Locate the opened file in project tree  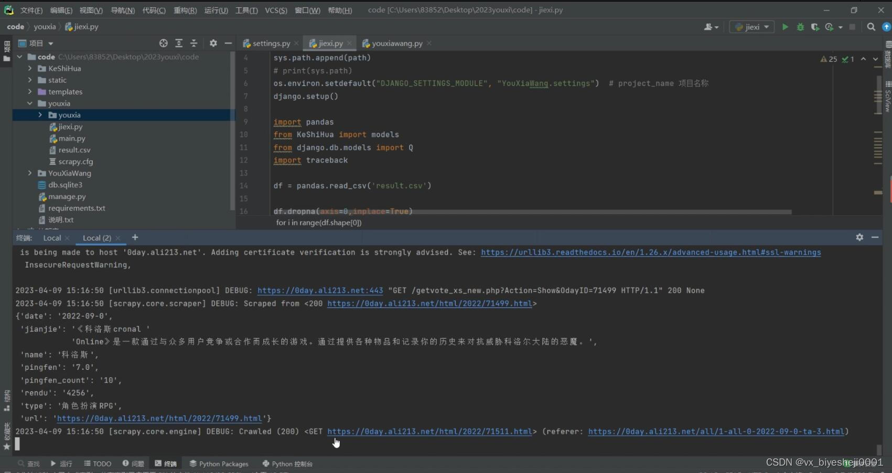[164, 43]
